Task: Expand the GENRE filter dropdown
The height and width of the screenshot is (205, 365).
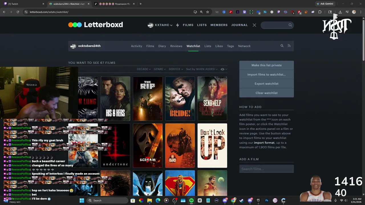Action: point(160,69)
